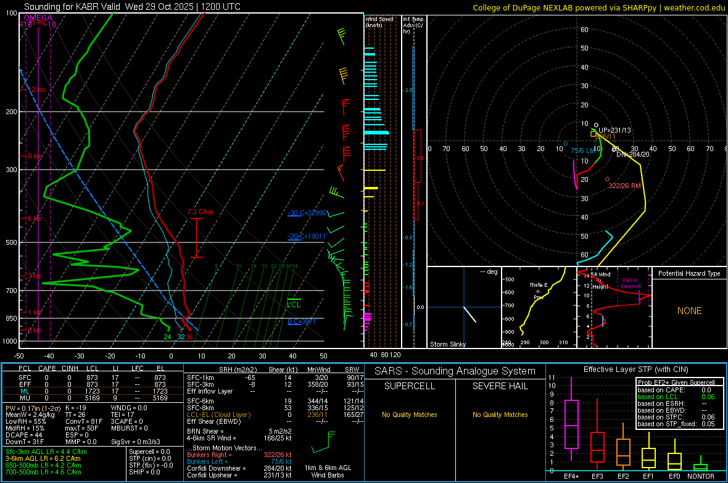This screenshot has width=728, height=483.
Task: Click the SARS - Sounding Analogue System title
Action: pos(455,371)
